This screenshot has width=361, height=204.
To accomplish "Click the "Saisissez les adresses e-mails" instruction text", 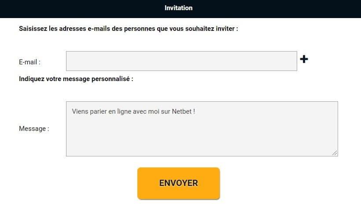I will (129, 29).
